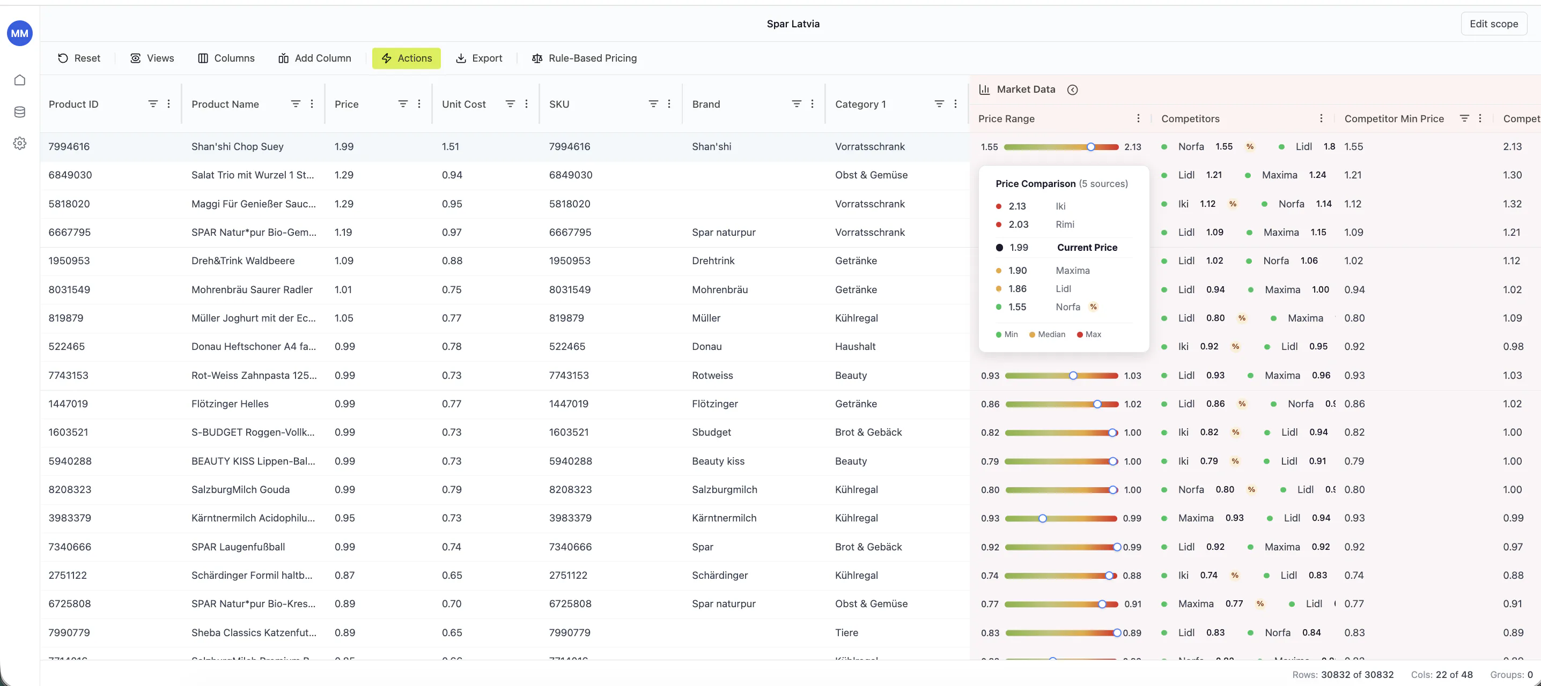Click the Current Price row in tooltip
This screenshot has width=1541, height=686.
(1063, 248)
